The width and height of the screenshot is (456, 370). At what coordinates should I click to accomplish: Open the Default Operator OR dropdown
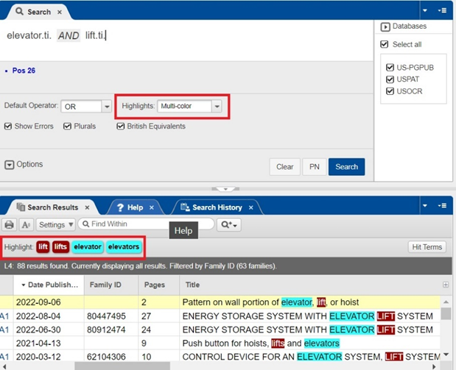[x=86, y=107]
